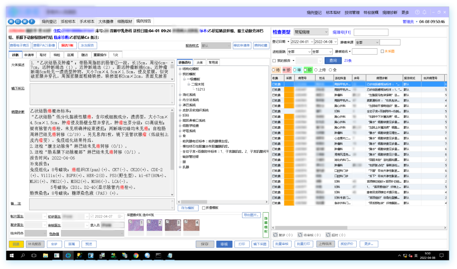Expand the 消化系统 template tree node
457x269 pixels.
coord(180,95)
